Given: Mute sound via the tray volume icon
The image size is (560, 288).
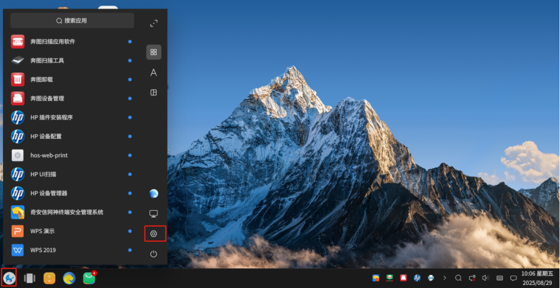Looking at the screenshot, I should (486, 278).
